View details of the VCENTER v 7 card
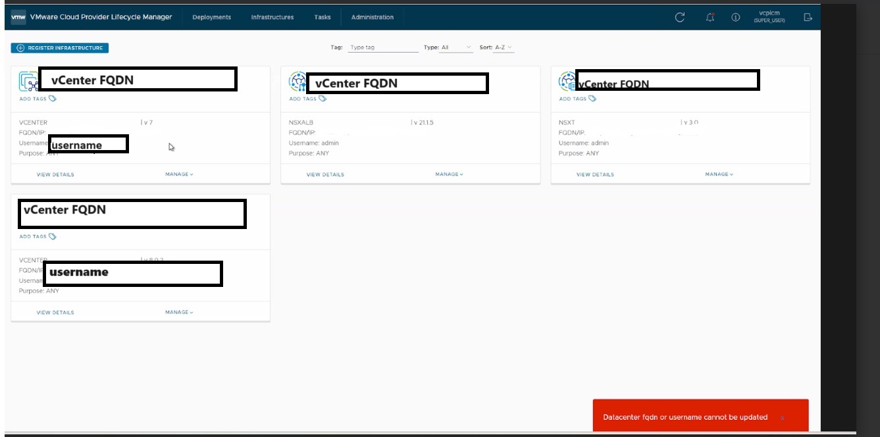Viewport: 880px width, 437px height. click(55, 174)
